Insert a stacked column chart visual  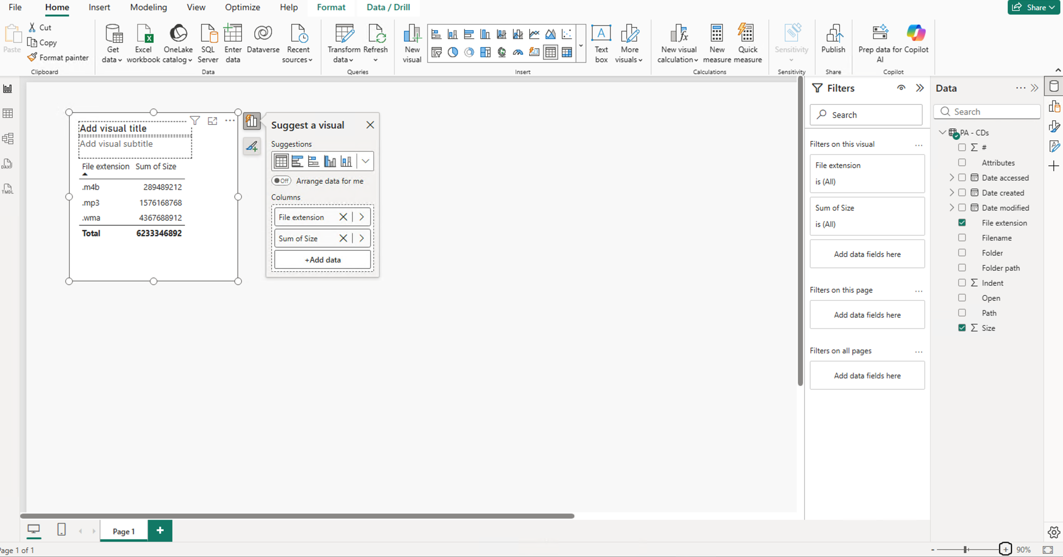coord(453,34)
